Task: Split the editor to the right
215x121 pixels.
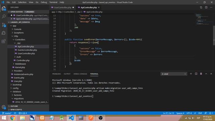Action: point(206,7)
